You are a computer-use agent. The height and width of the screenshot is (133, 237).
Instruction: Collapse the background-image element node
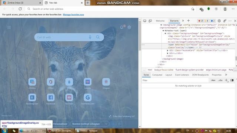[x=161, y=25]
